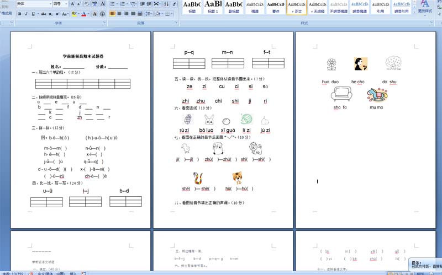Show or hide paragraph marks

(174, 4)
